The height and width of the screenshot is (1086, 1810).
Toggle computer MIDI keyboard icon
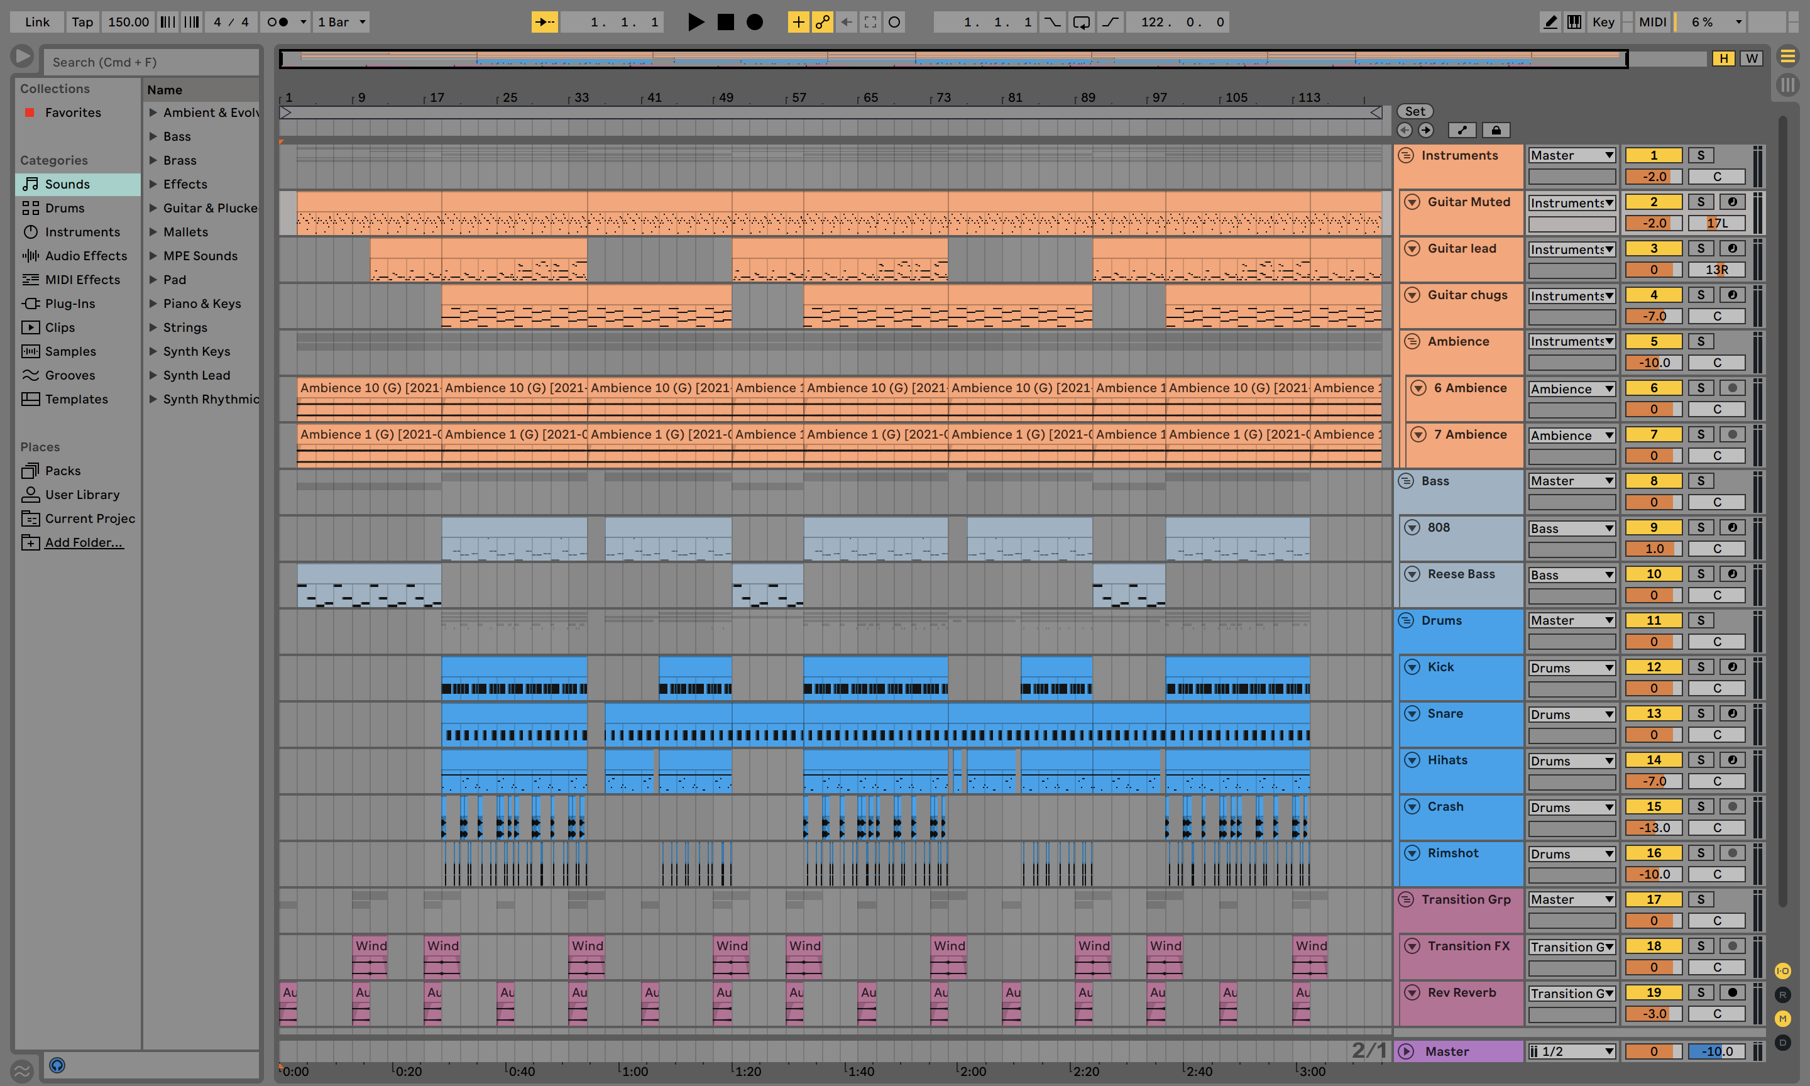tap(1574, 22)
